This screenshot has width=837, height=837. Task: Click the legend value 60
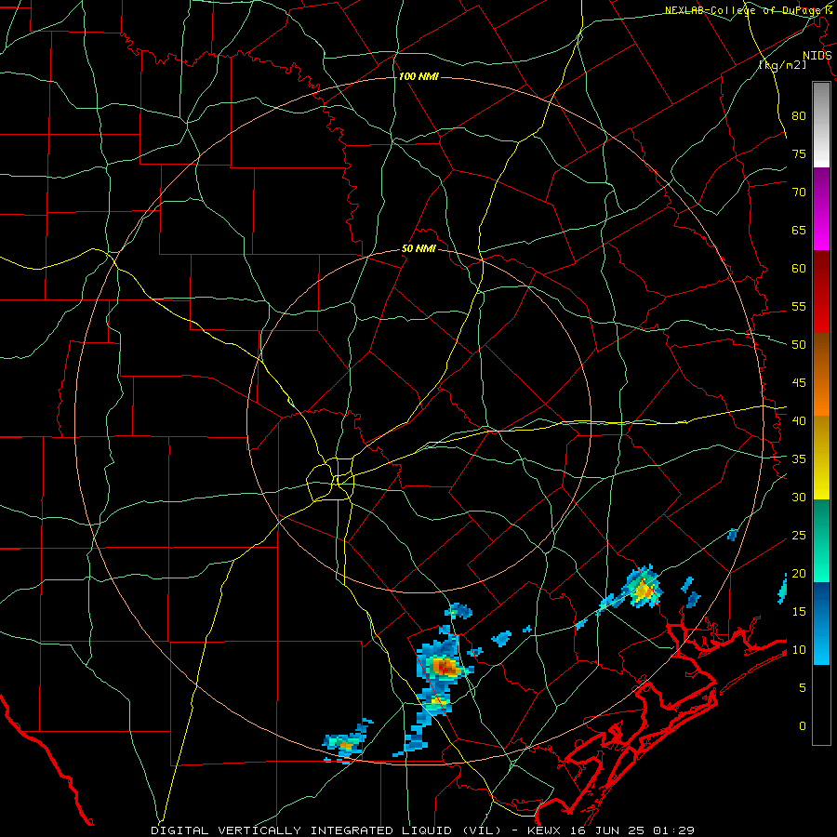[x=799, y=269]
